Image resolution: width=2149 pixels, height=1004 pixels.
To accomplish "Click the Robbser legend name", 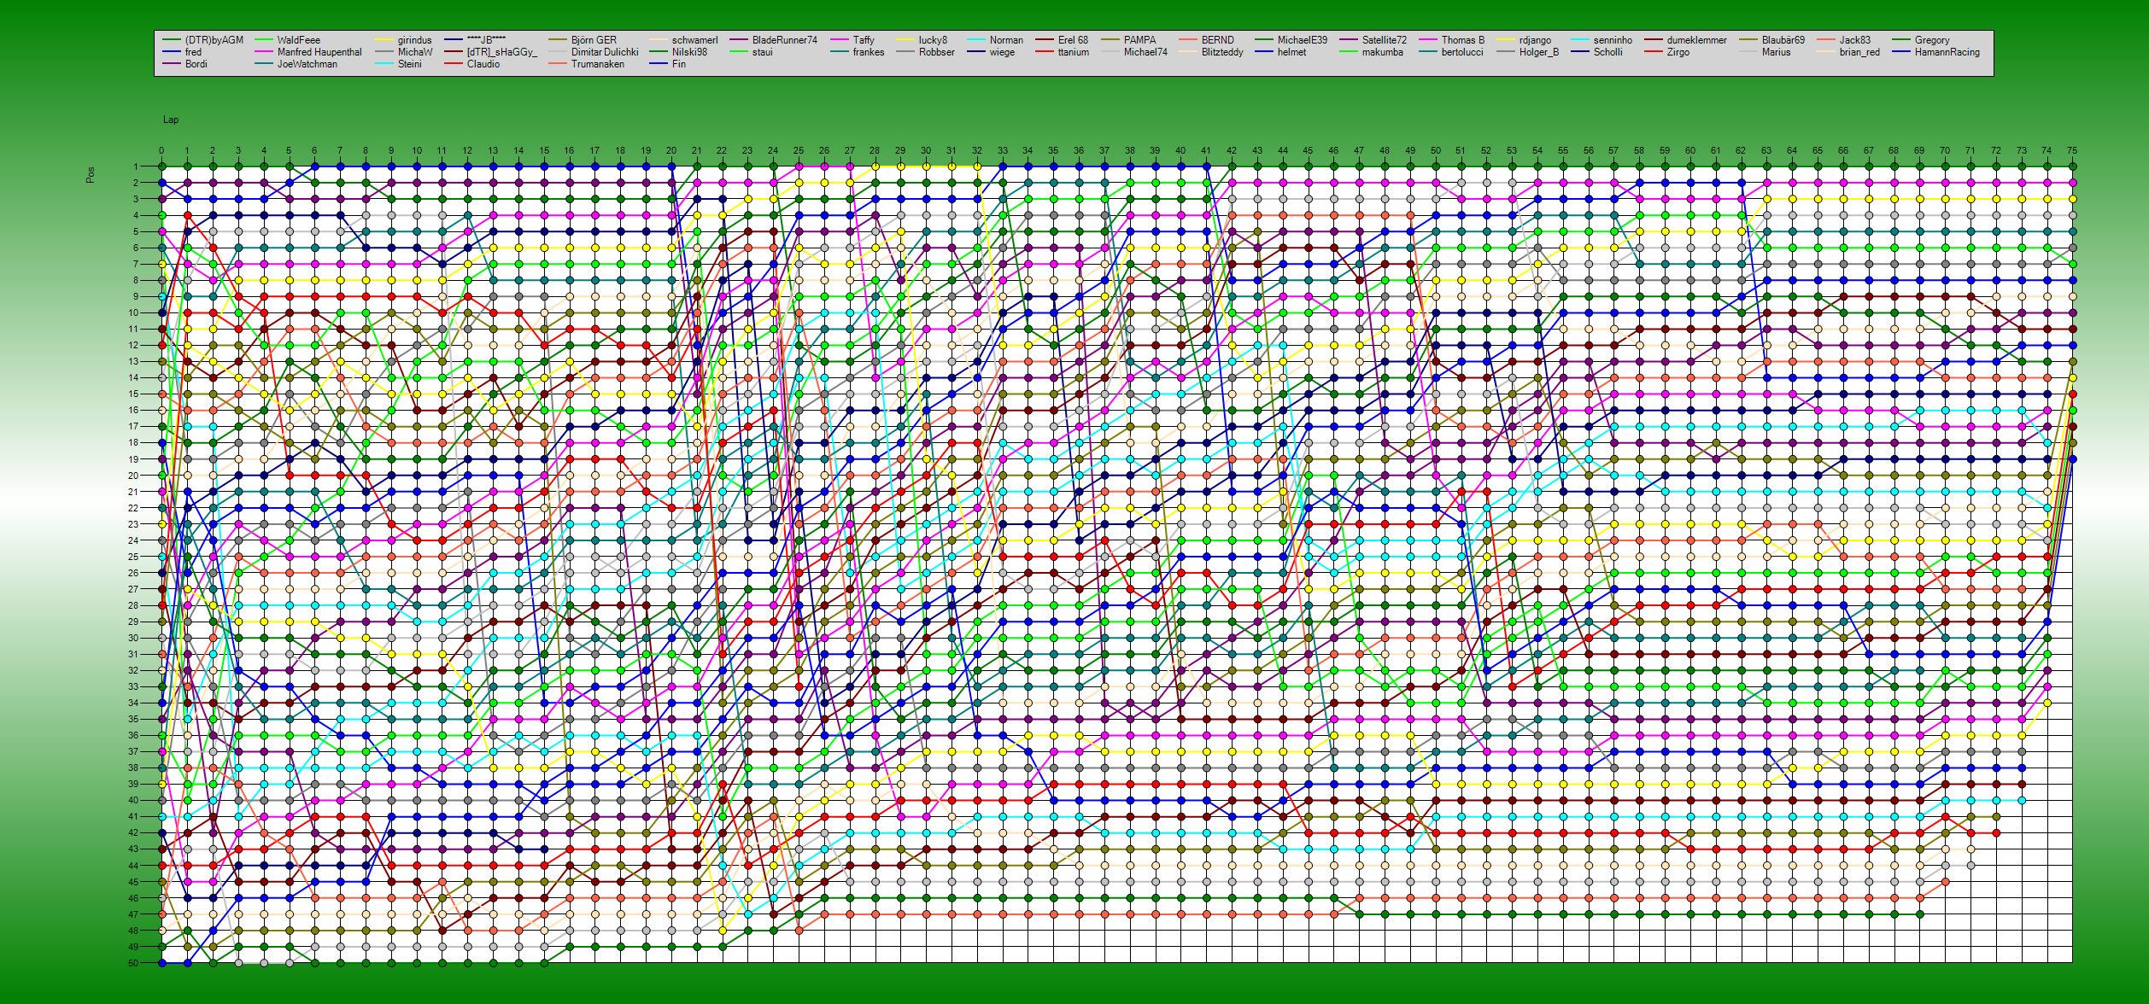I will (936, 52).
